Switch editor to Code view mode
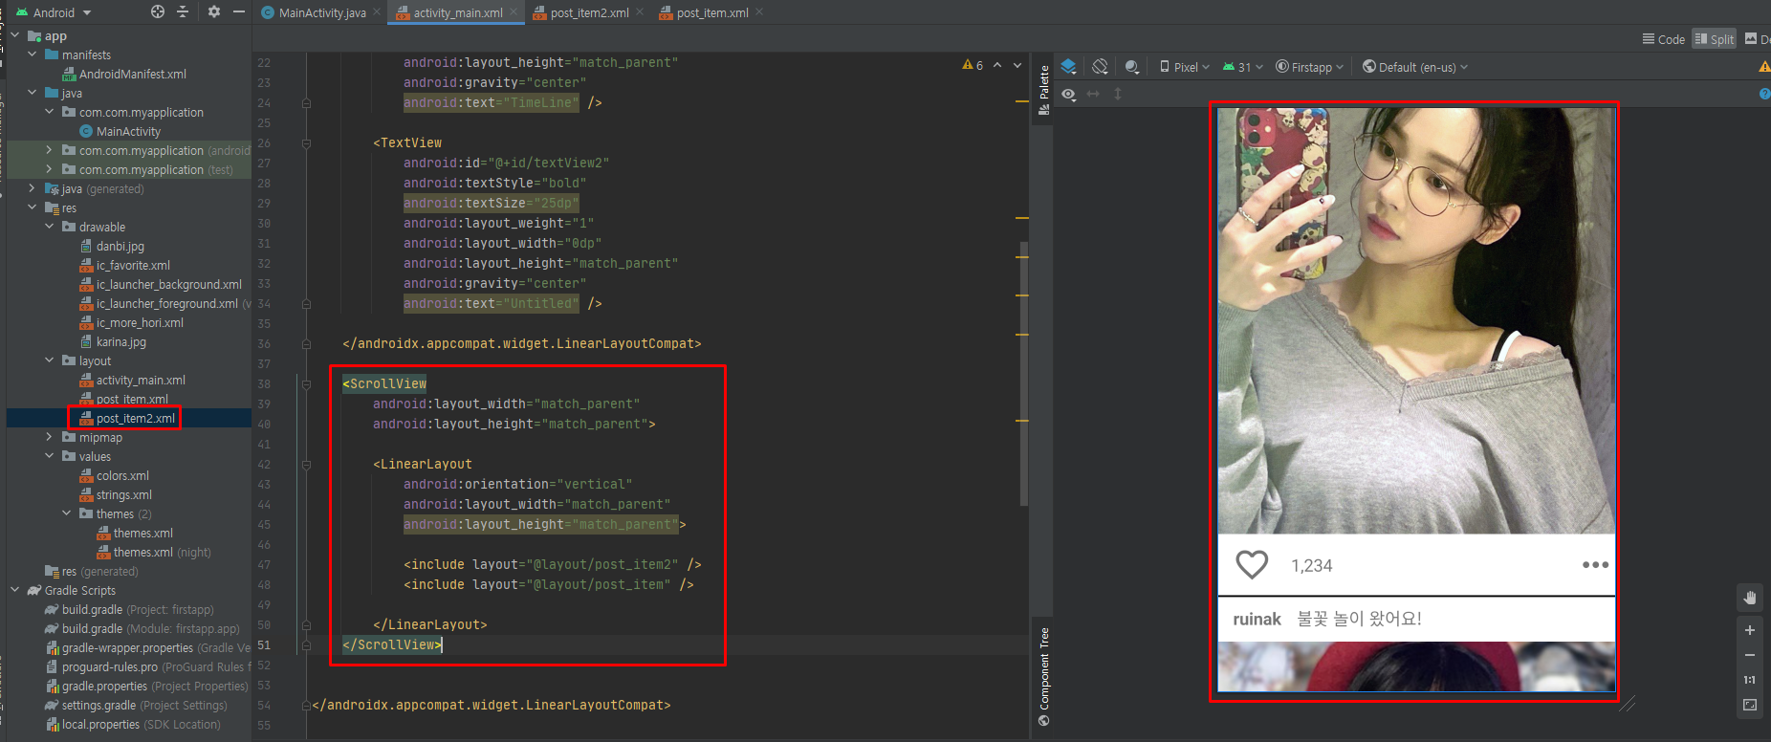 pos(1664,39)
